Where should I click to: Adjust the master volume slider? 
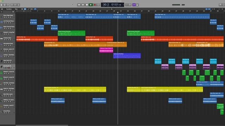click(178, 5)
